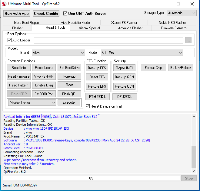Click the 'Android Ver. : 9' log line
The width and height of the screenshot is (200, 191).
point(15,144)
